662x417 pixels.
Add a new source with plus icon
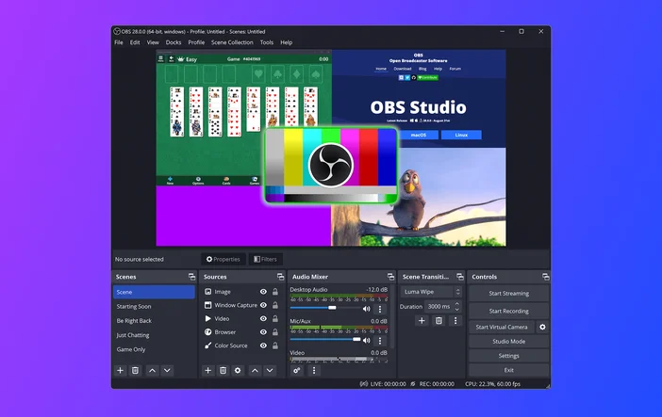pyautogui.click(x=207, y=370)
